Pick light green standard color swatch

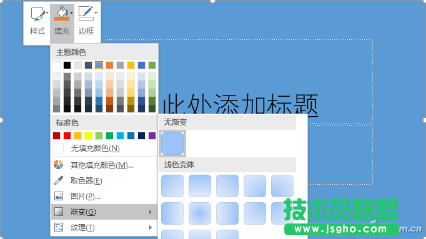(99, 135)
